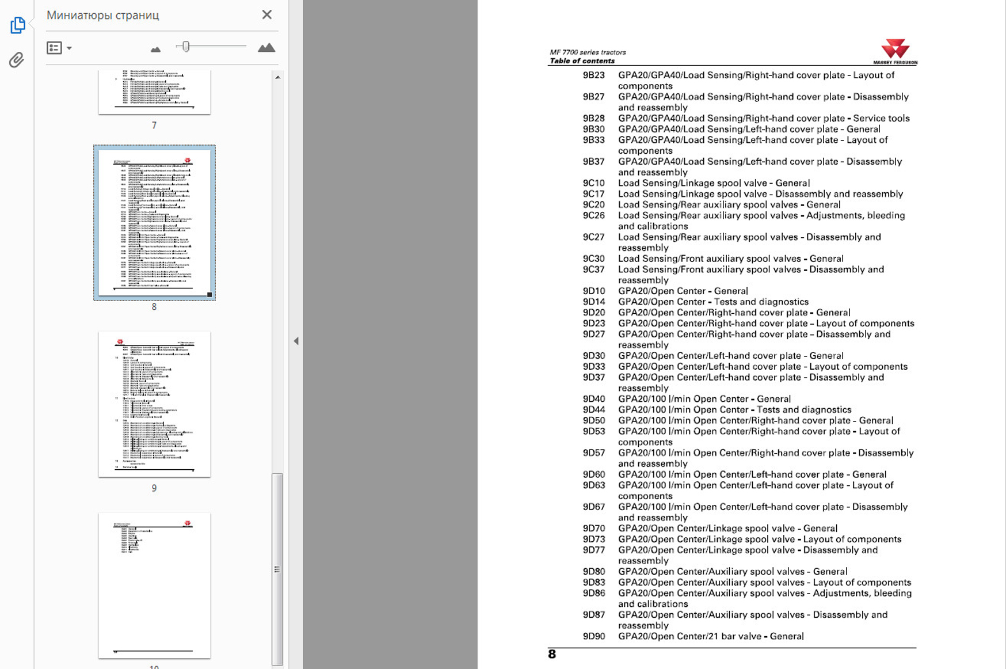Click the page label 9 below its thumbnail
This screenshot has width=1006, height=669.
coord(154,488)
